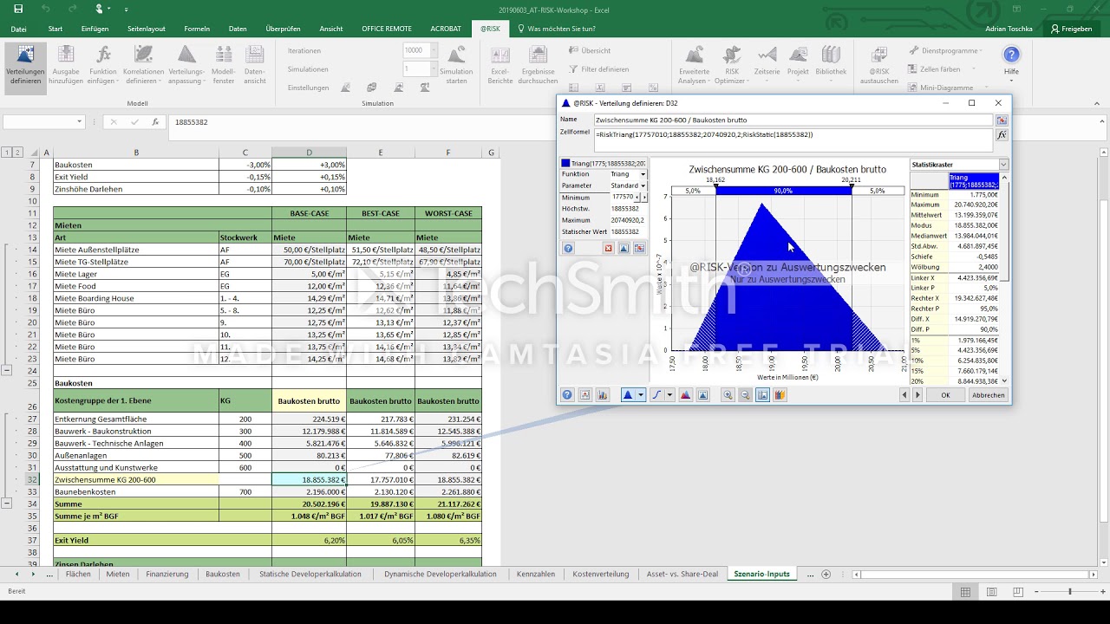Screen dimensions: 1110x624
Task: Open Kennzahlen sheet tab
Action: pos(536,574)
